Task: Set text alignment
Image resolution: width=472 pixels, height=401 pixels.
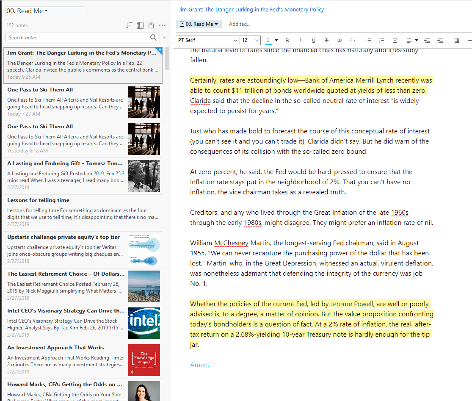Action: pos(409,40)
